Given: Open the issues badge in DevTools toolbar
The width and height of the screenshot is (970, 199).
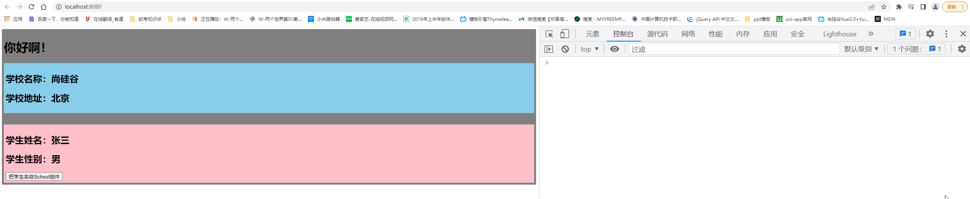Looking at the screenshot, I should click(906, 34).
